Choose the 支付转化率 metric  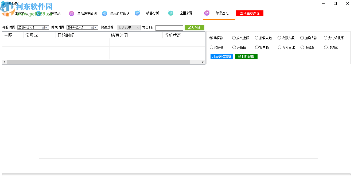pyautogui.click(x=325, y=38)
